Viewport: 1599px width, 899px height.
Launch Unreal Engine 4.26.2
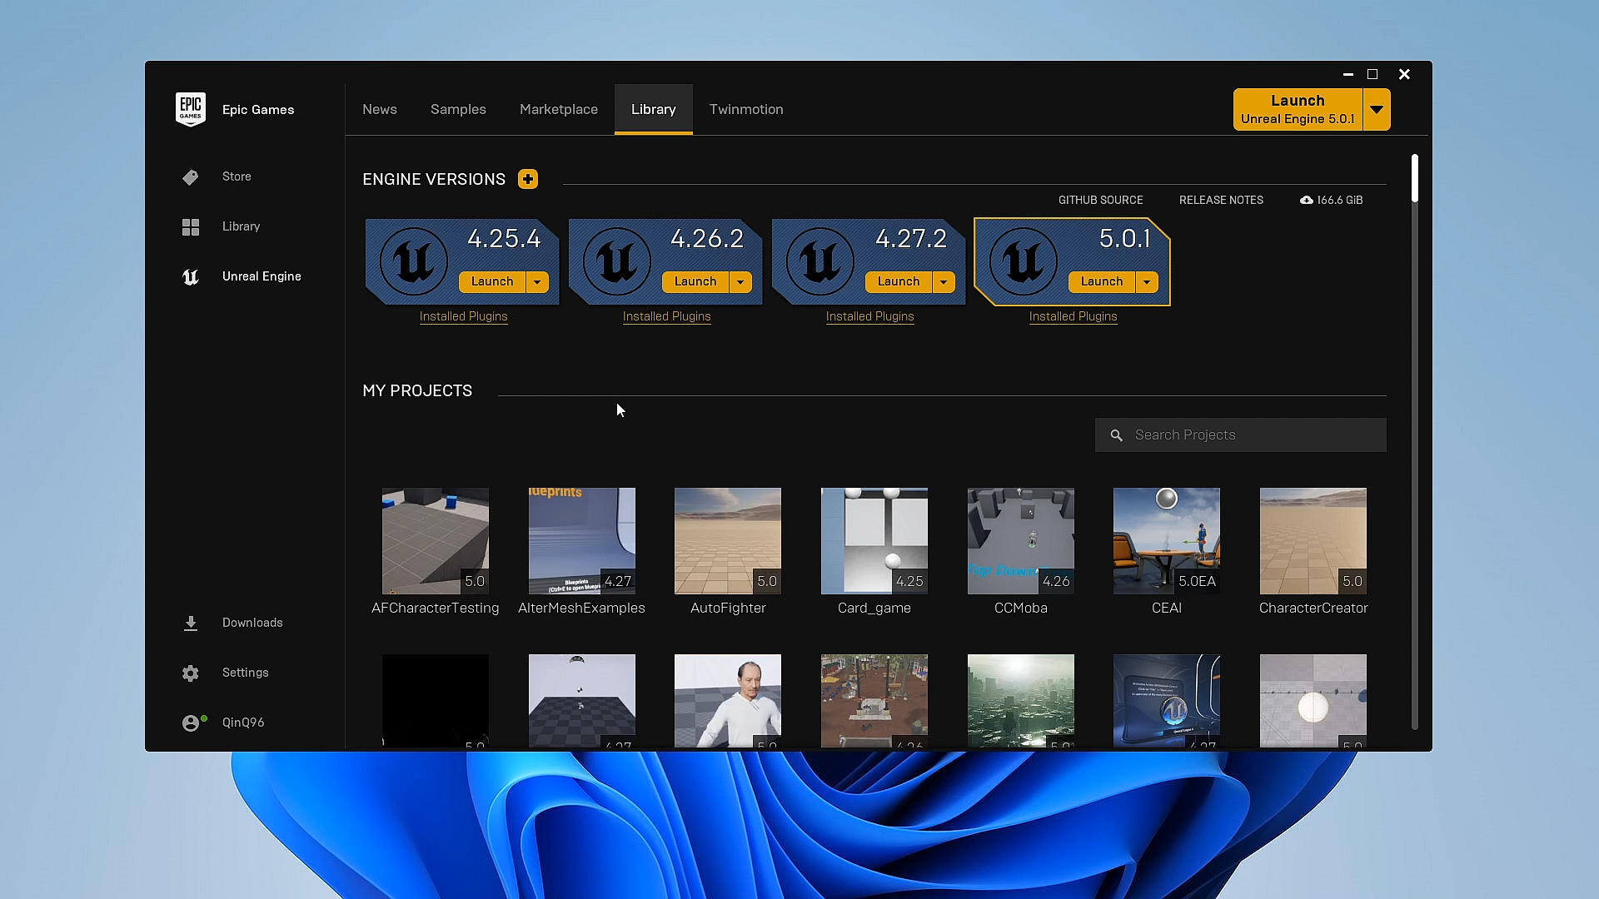(695, 282)
